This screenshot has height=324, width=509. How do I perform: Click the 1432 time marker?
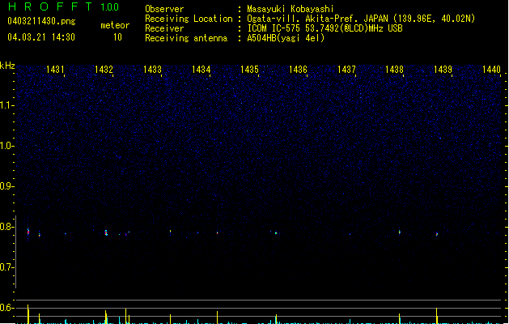(104, 70)
